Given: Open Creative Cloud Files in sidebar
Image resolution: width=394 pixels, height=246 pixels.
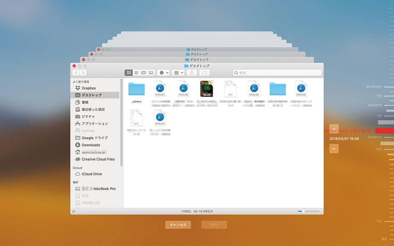Looking at the screenshot, I should pos(98,159).
